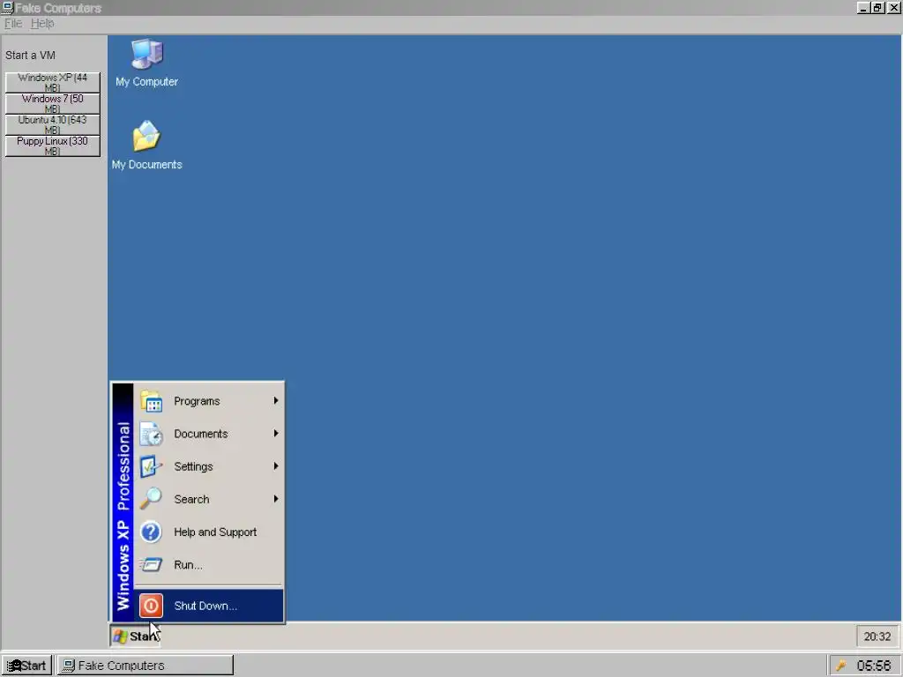Click the Windows XP Professional vertical banner

coord(123,502)
